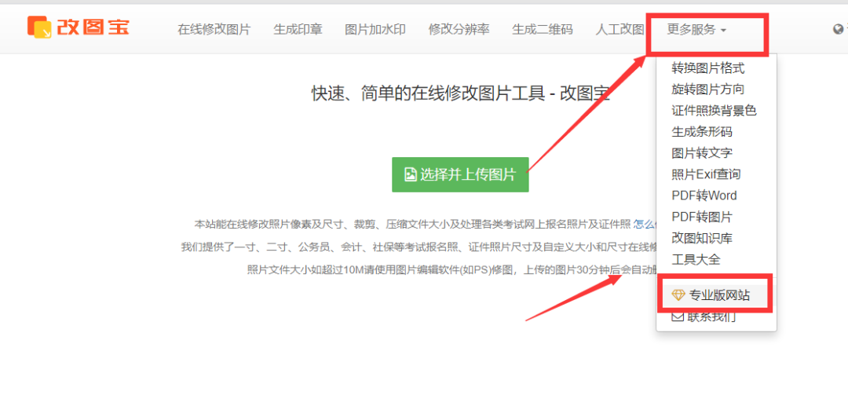848x417 pixels.
Task: Select 证件照换背景色 menu entry
Action: [714, 111]
